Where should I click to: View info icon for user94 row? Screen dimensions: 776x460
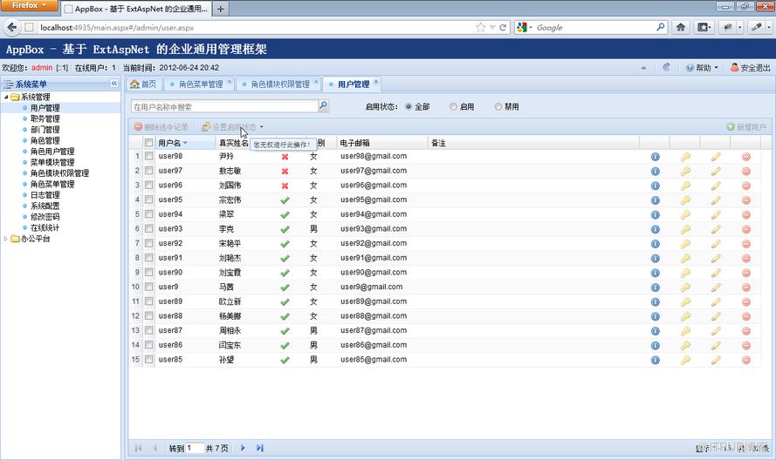click(x=656, y=215)
